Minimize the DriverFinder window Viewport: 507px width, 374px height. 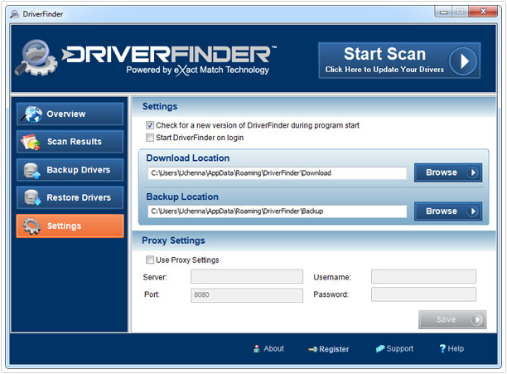tap(443, 12)
